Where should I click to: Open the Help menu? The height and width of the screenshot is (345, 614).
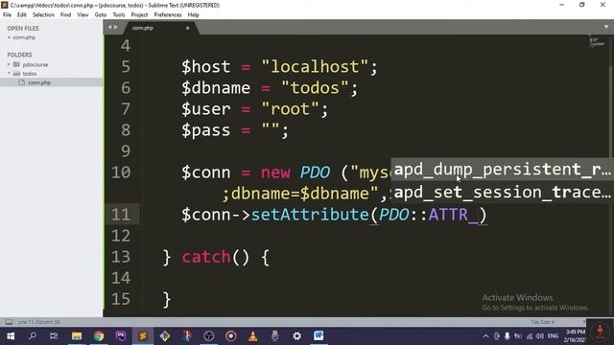pyautogui.click(x=193, y=15)
